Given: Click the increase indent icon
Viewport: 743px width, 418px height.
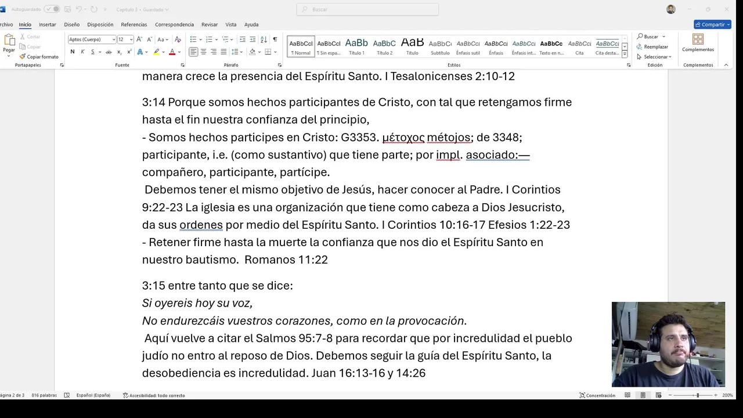Looking at the screenshot, I should 253,39.
